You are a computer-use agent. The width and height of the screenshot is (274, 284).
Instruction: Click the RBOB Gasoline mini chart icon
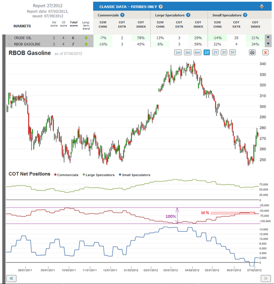coord(9,44)
